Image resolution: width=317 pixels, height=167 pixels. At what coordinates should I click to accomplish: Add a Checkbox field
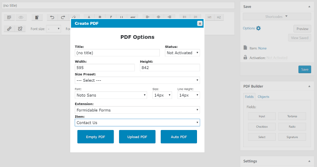262,127
